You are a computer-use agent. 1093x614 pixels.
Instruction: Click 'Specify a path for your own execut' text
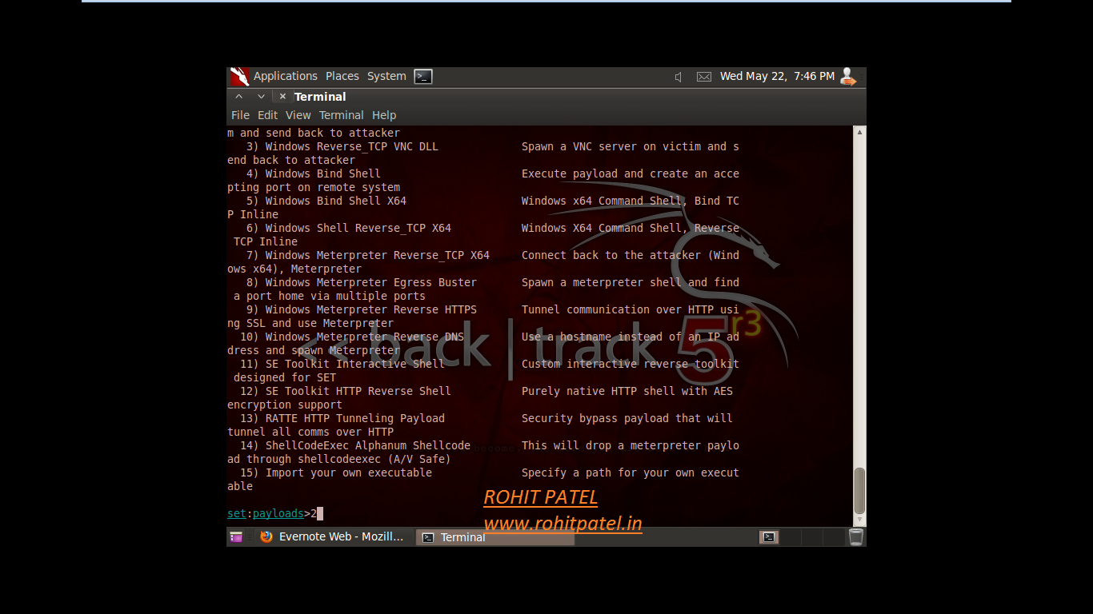[631, 472]
